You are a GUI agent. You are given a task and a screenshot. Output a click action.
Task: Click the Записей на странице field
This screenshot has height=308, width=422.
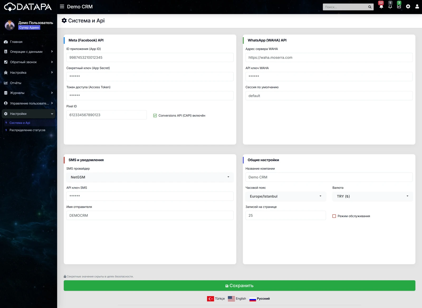tap(286, 215)
